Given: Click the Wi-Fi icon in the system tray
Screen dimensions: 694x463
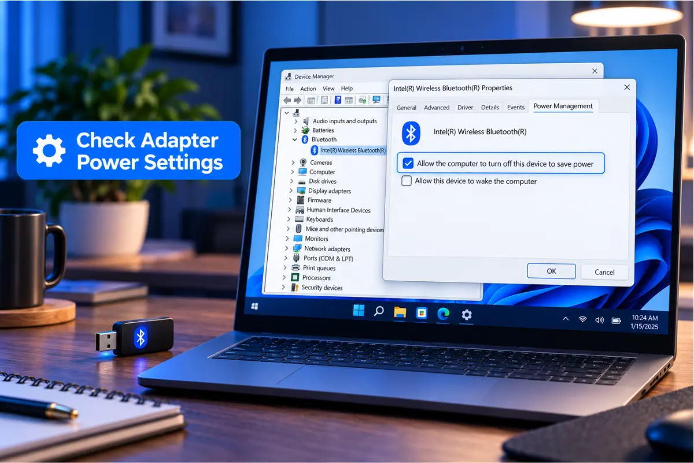Looking at the screenshot, I should 582,319.
